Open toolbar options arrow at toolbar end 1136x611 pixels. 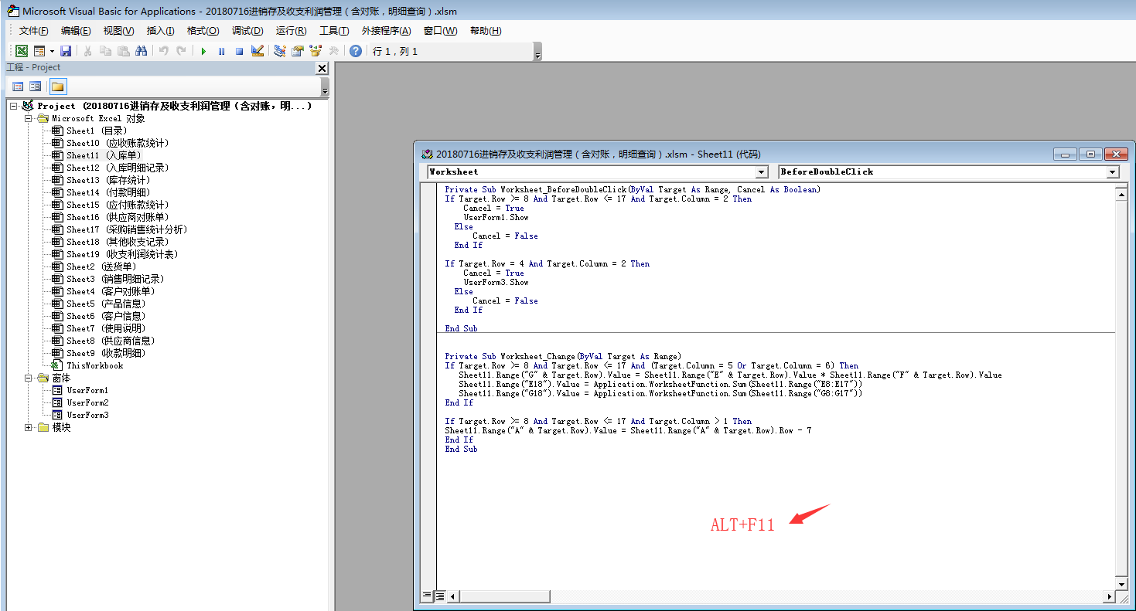point(537,52)
